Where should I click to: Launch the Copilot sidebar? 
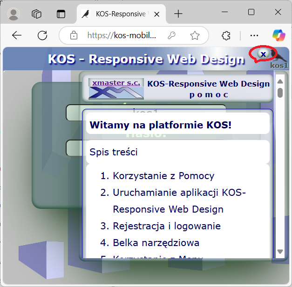click(278, 36)
